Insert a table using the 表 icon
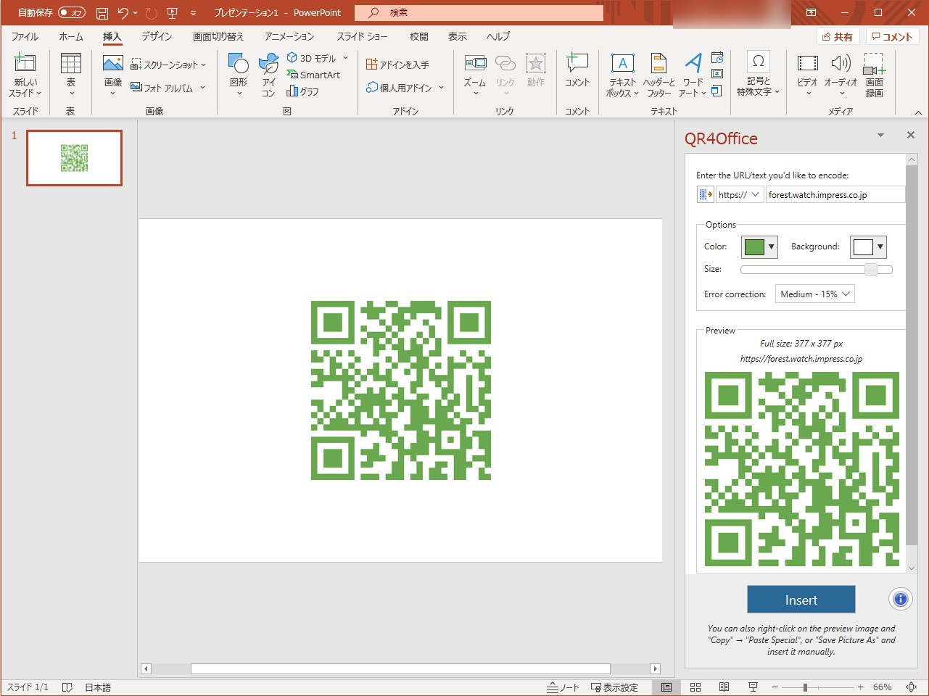This screenshot has width=929, height=696. [x=70, y=65]
